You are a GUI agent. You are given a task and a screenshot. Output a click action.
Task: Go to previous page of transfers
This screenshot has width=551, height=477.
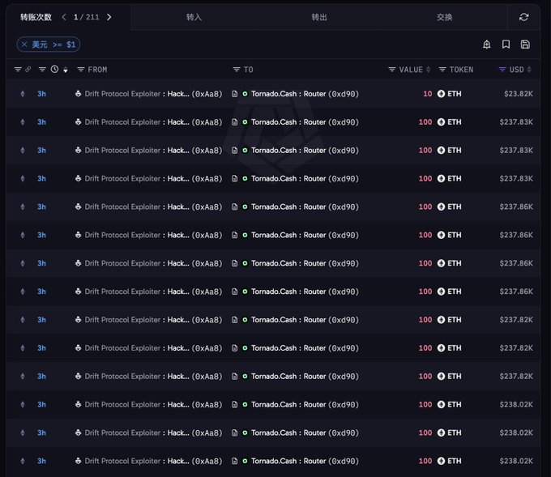pos(64,17)
